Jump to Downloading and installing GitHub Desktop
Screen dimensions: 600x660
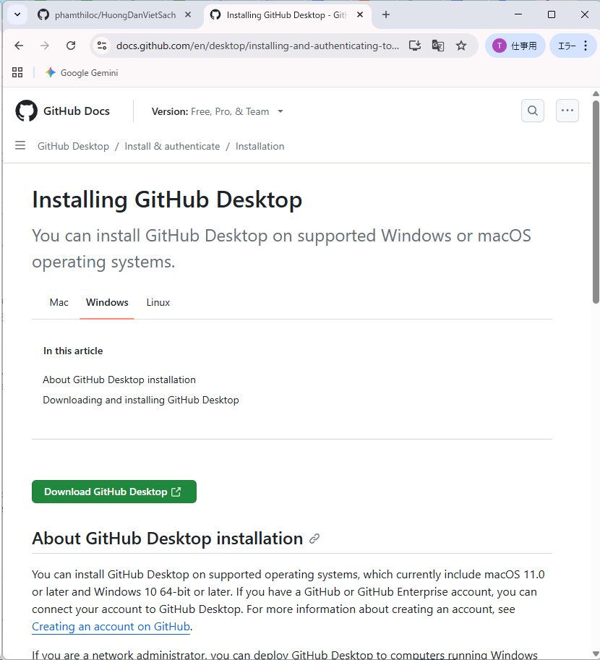(x=141, y=400)
